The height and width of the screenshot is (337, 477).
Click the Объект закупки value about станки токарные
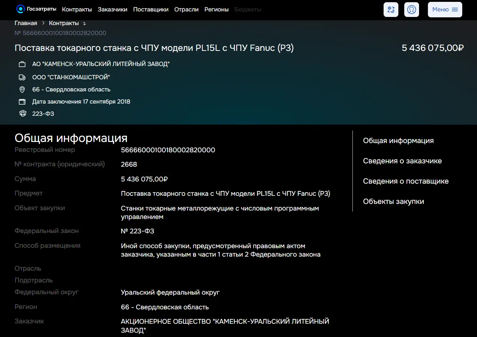pos(220,213)
